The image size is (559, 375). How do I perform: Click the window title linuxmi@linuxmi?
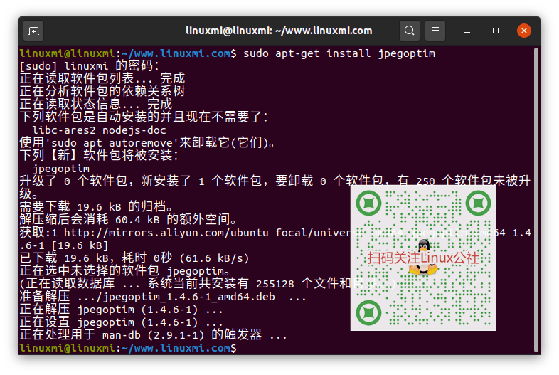coord(279,31)
